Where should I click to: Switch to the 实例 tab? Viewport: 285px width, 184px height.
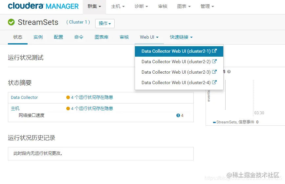[38, 37]
